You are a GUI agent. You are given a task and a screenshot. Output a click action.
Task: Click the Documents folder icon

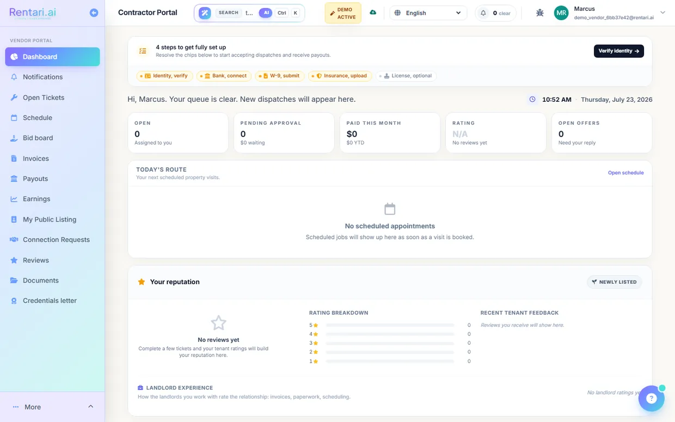click(14, 280)
